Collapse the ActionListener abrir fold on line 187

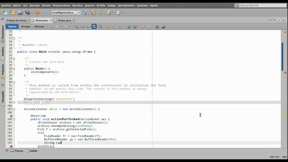click(x=14, y=109)
